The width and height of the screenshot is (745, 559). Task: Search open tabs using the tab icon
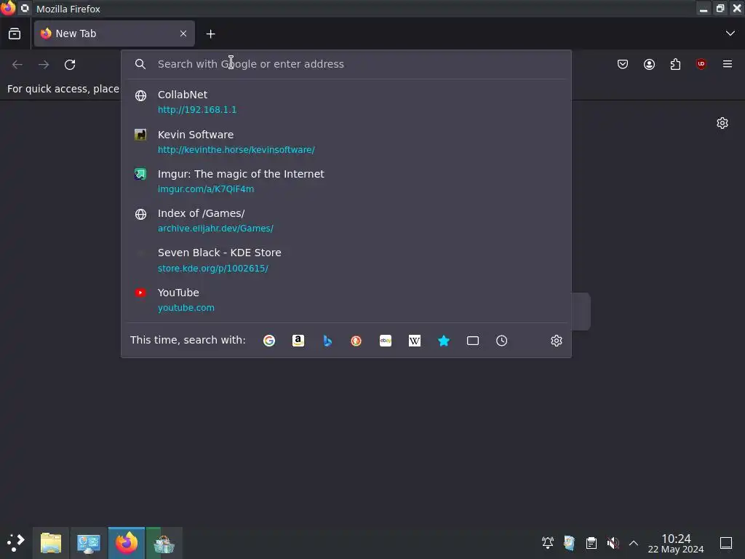pos(473,341)
